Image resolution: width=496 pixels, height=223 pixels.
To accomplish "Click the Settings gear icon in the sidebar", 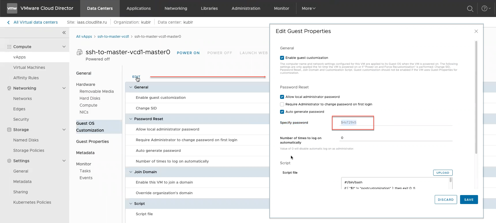I will (9, 161).
